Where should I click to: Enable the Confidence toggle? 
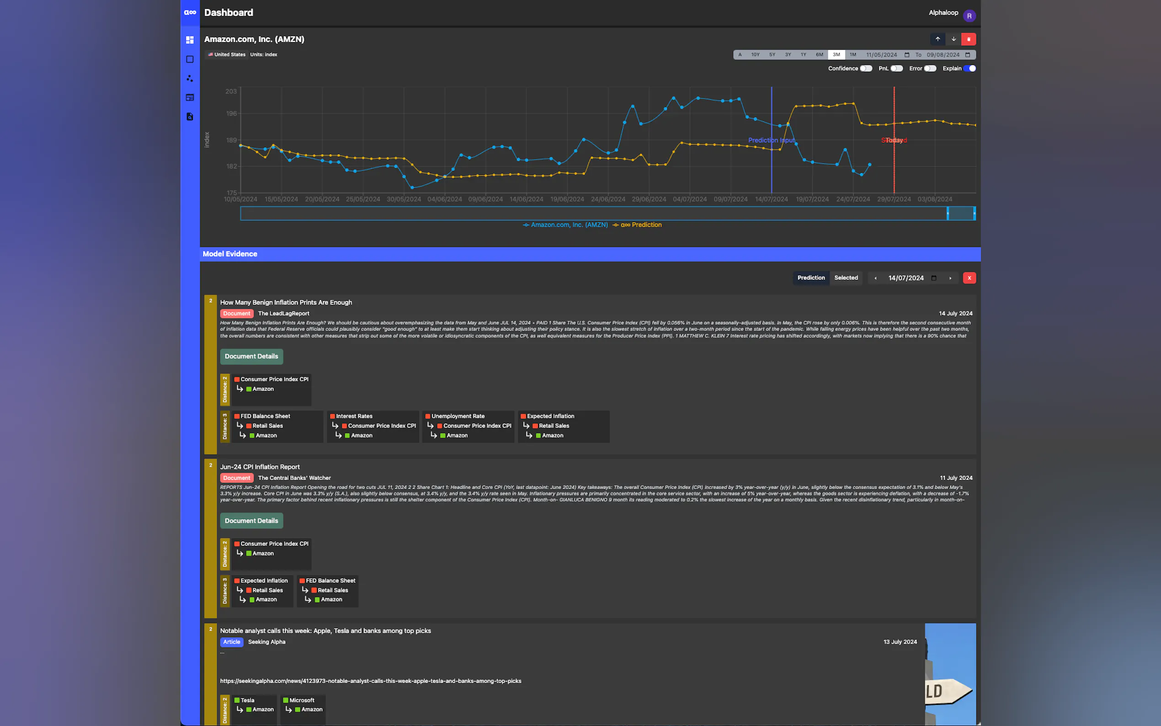[866, 68]
